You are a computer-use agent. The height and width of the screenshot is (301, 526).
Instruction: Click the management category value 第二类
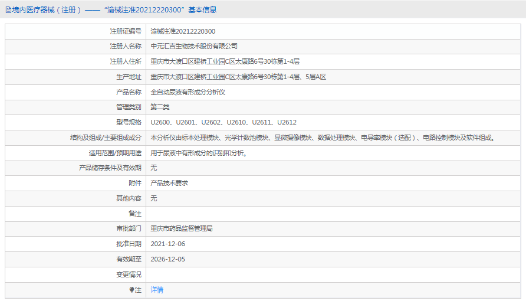tap(160, 107)
